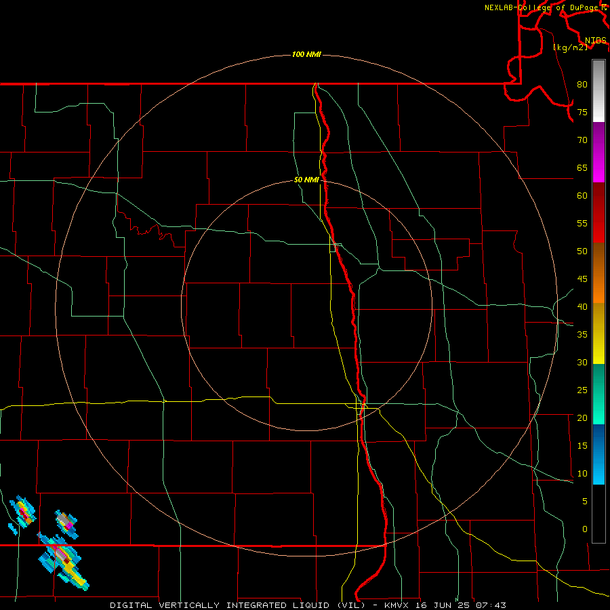Click the 25 value on the legend scale

pos(582,390)
